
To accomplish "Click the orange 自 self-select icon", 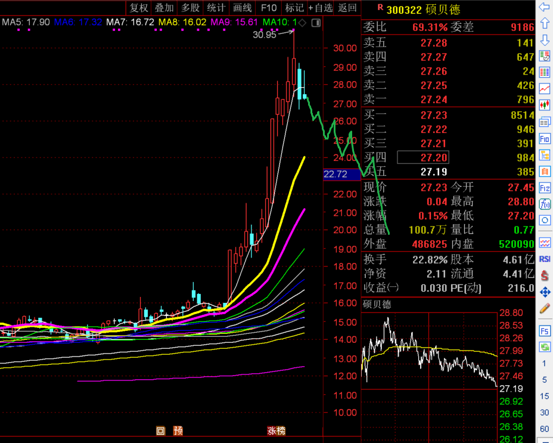I will tap(545, 172).
